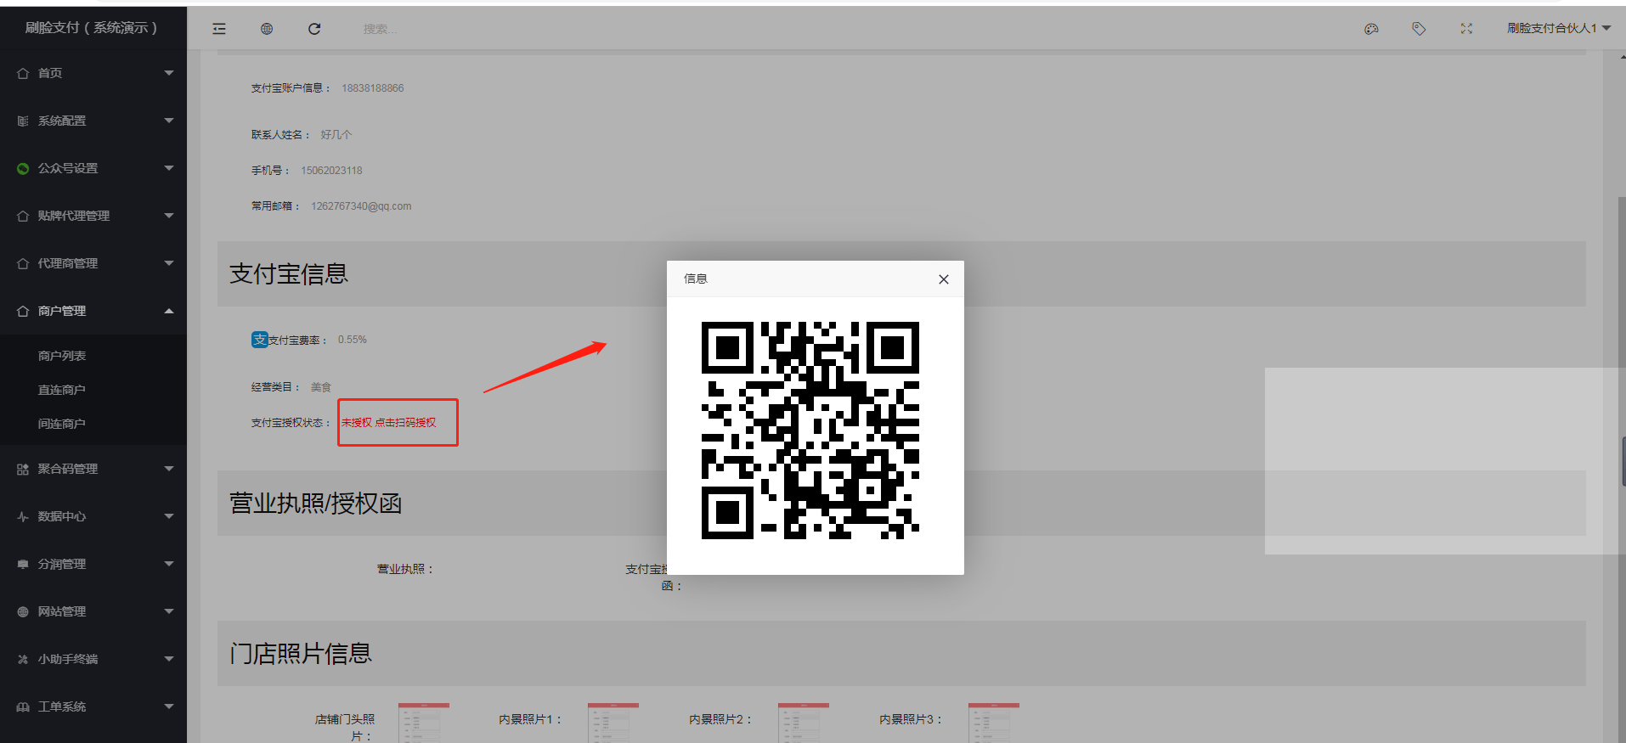Click the icon beside 商户管理
Image resolution: width=1626 pixels, height=743 pixels.
(x=23, y=311)
